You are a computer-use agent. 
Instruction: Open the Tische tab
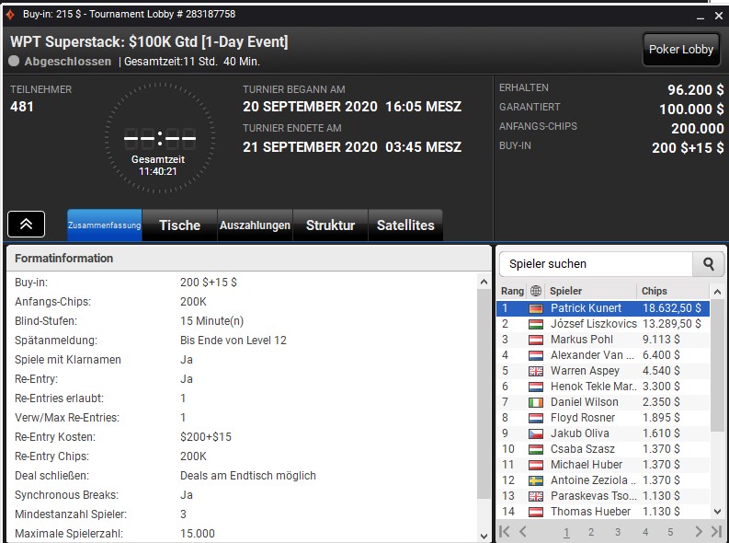point(179,225)
